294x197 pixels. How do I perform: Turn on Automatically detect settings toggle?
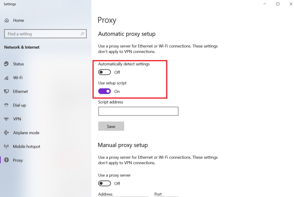tap(104, 72)
